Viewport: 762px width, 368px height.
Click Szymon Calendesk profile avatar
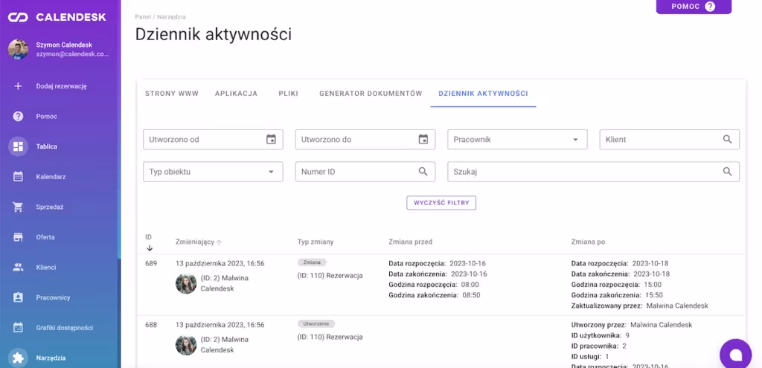[19, 49]
